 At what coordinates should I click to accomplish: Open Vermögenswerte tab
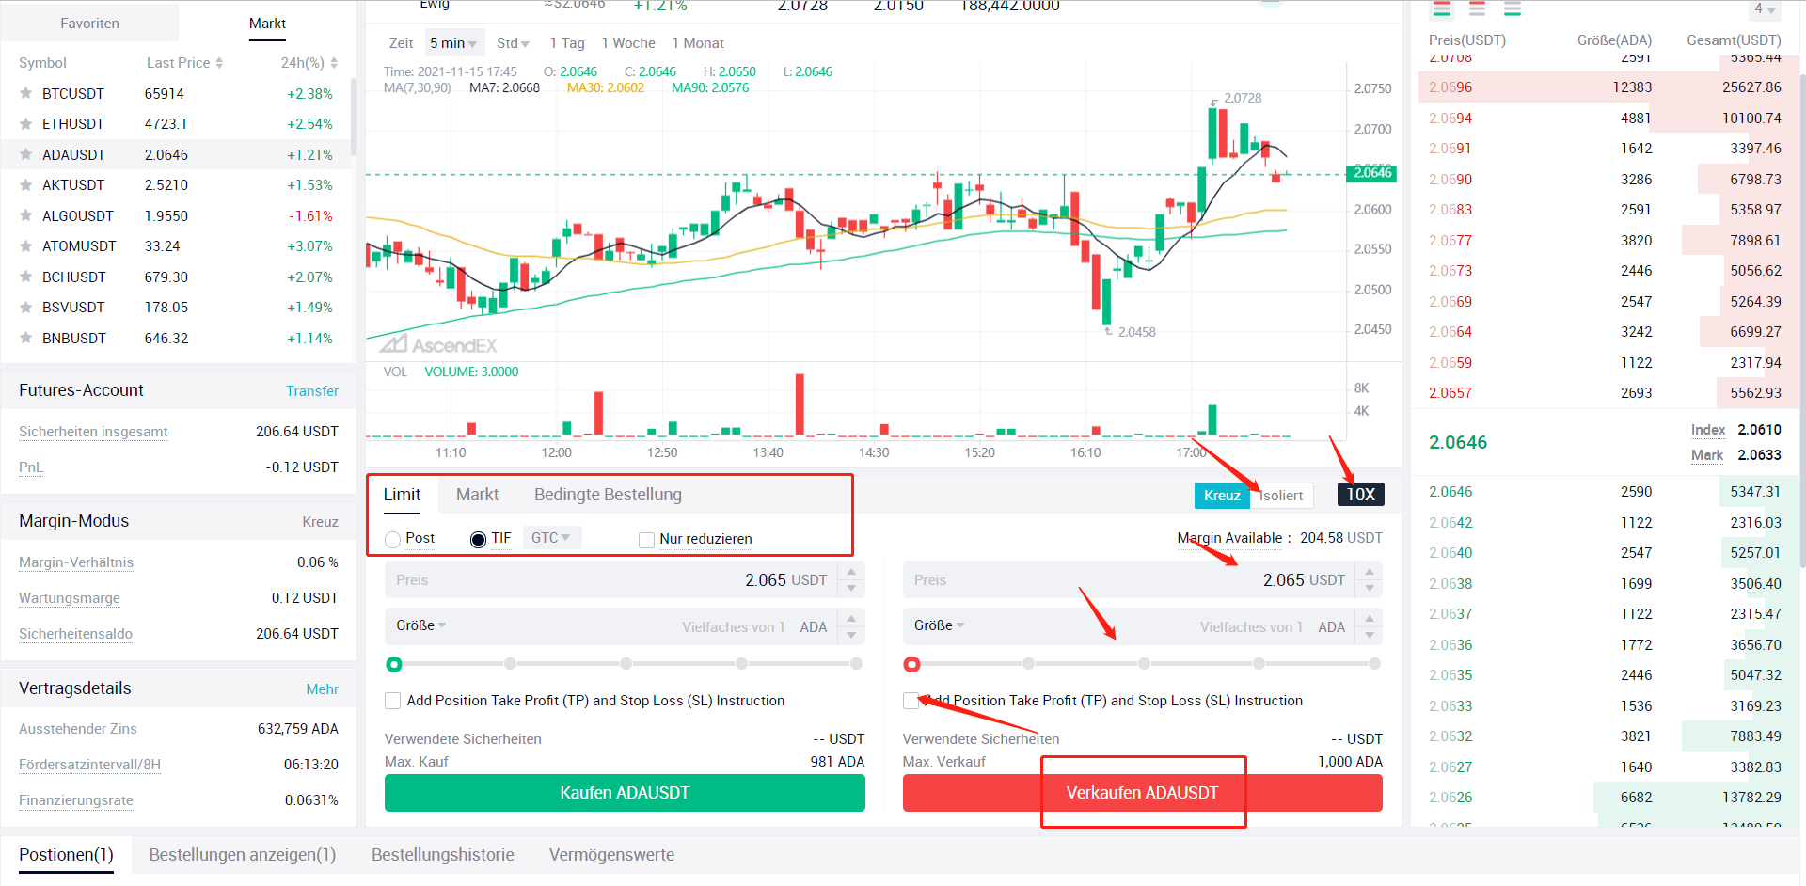pos(612,855)
